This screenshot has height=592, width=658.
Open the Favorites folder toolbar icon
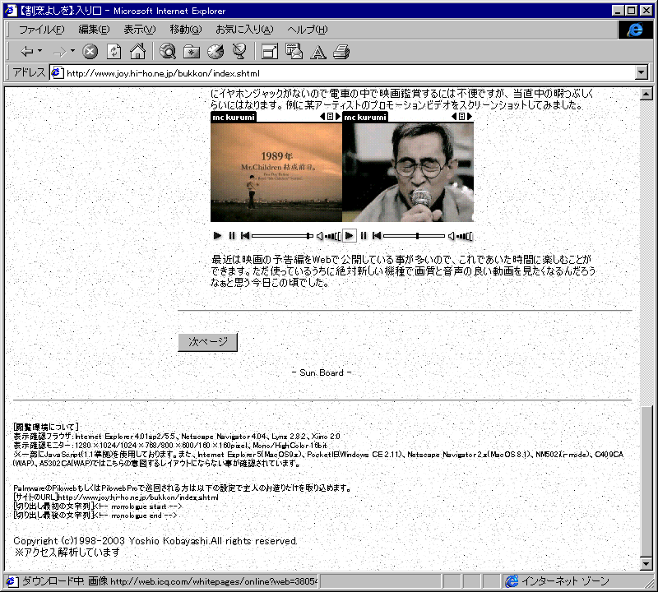point(192,52)
